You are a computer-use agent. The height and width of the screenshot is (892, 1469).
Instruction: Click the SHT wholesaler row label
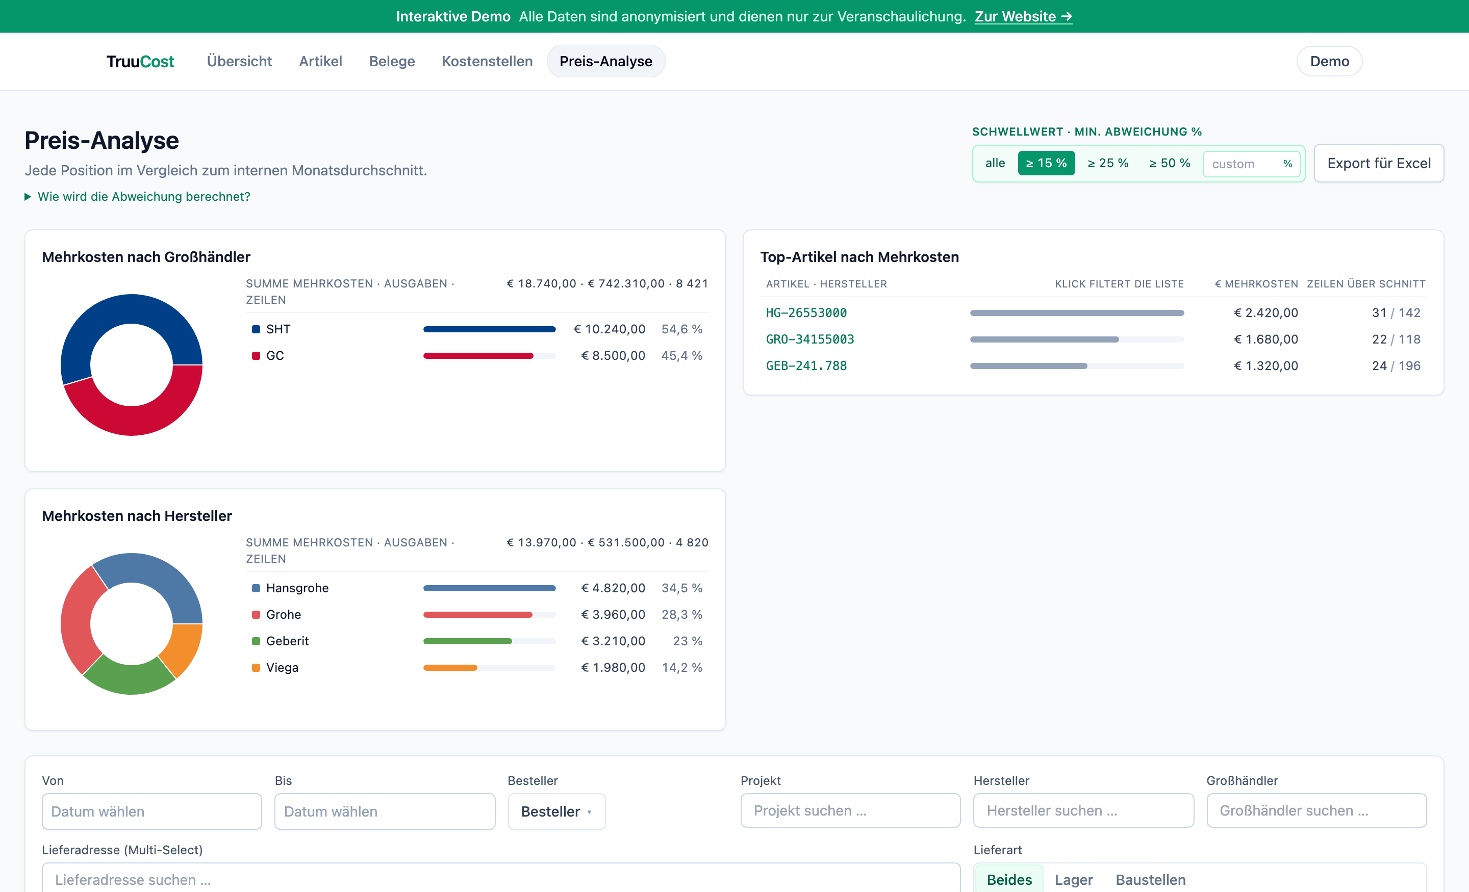click(278, 329)
